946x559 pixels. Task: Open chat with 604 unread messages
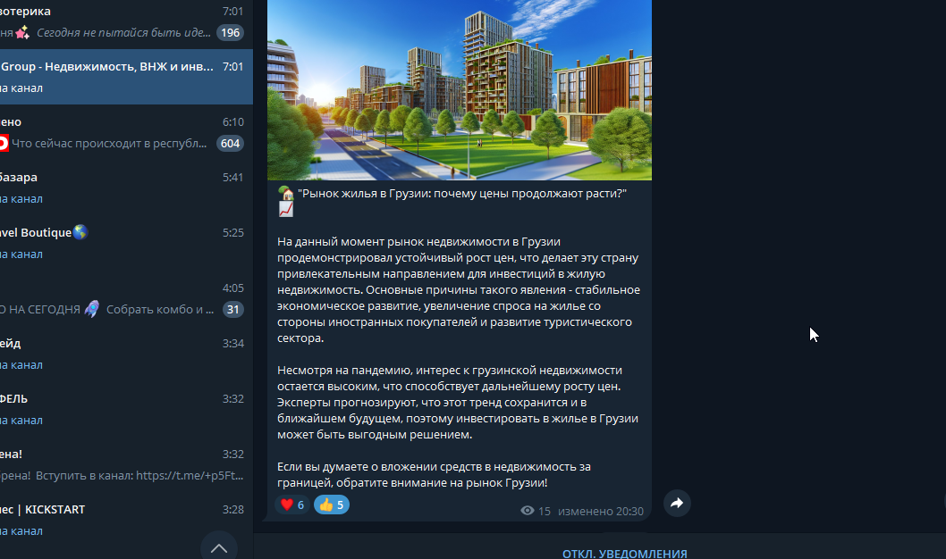tap(126, 132)
